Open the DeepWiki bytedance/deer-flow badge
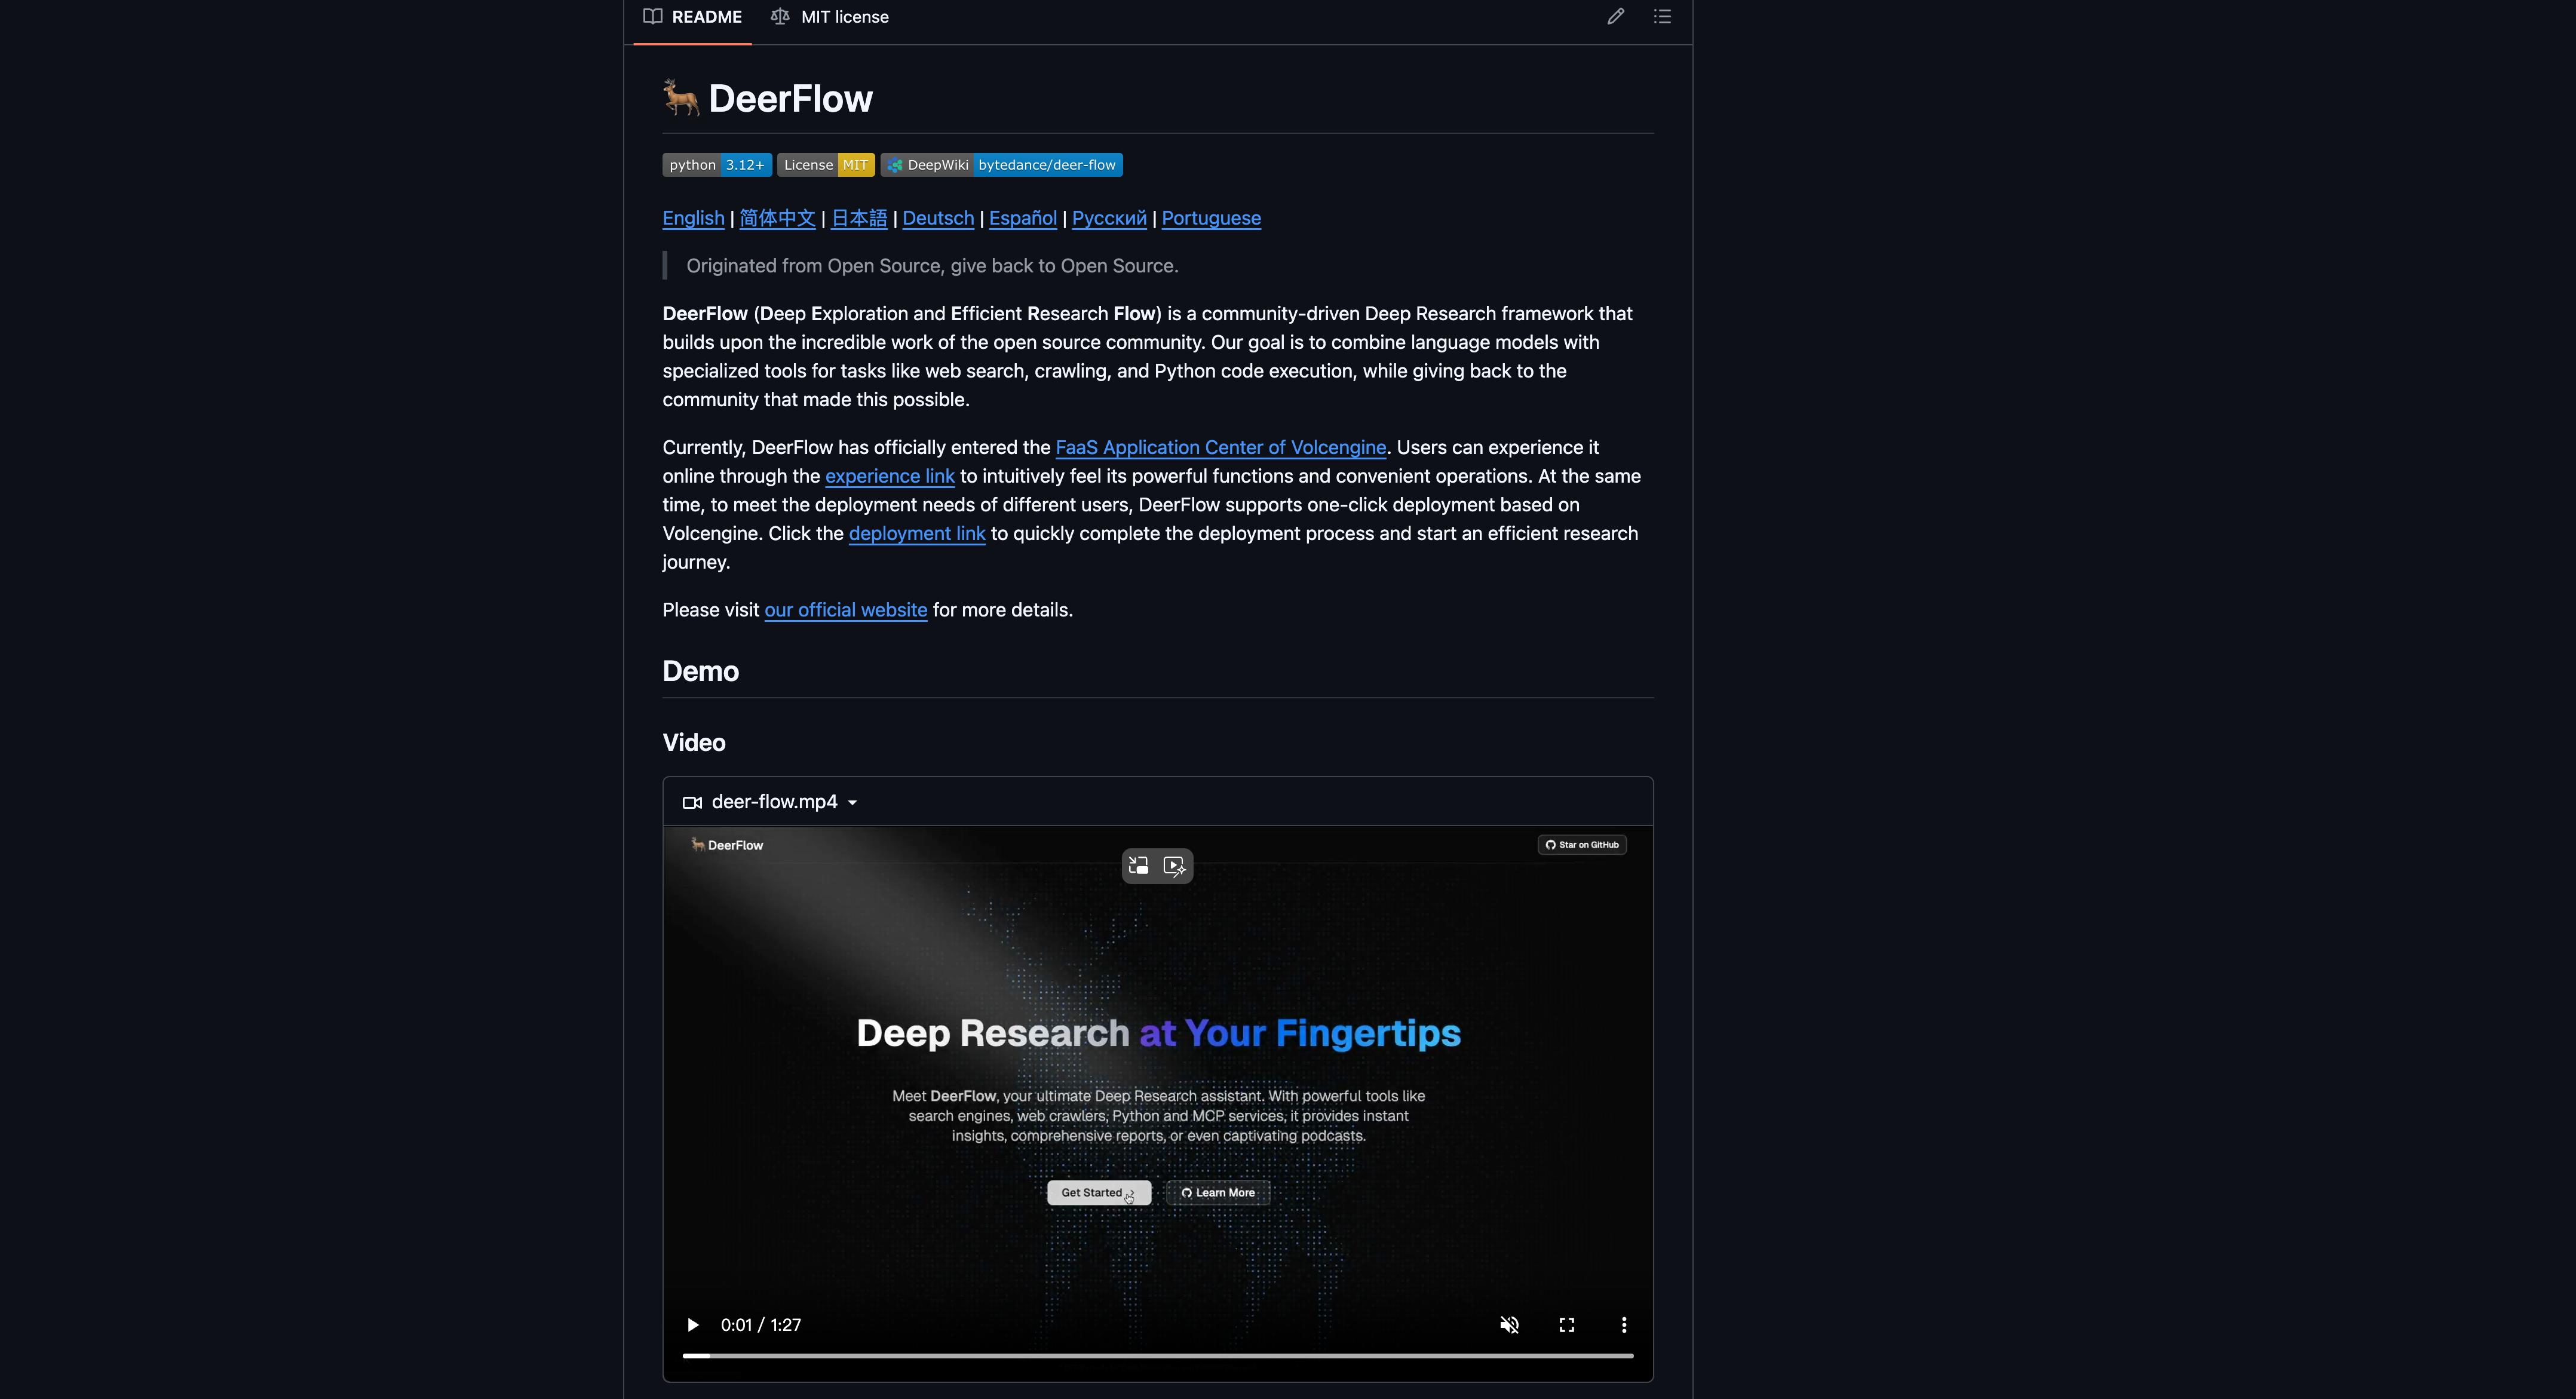 click(1001, 165)
